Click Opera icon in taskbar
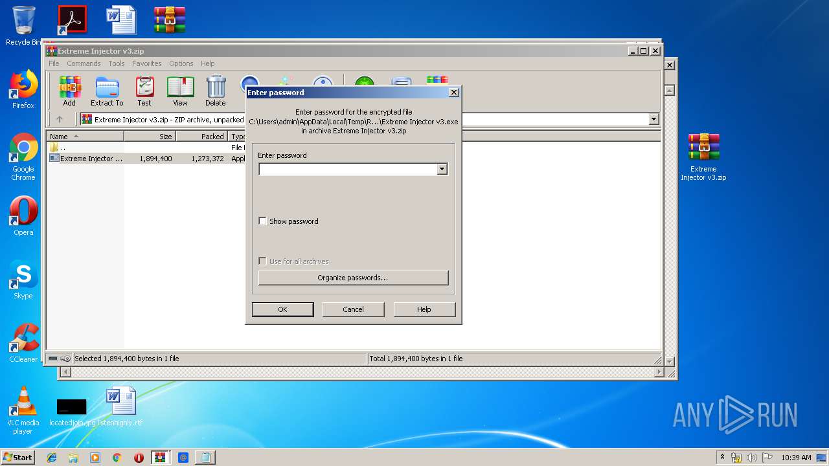The image size is (829, 466). 139,458
